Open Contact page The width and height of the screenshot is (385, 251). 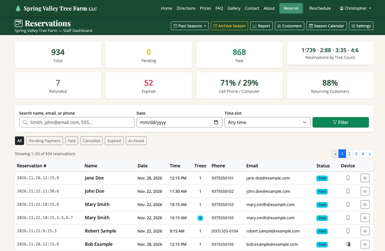252,8
